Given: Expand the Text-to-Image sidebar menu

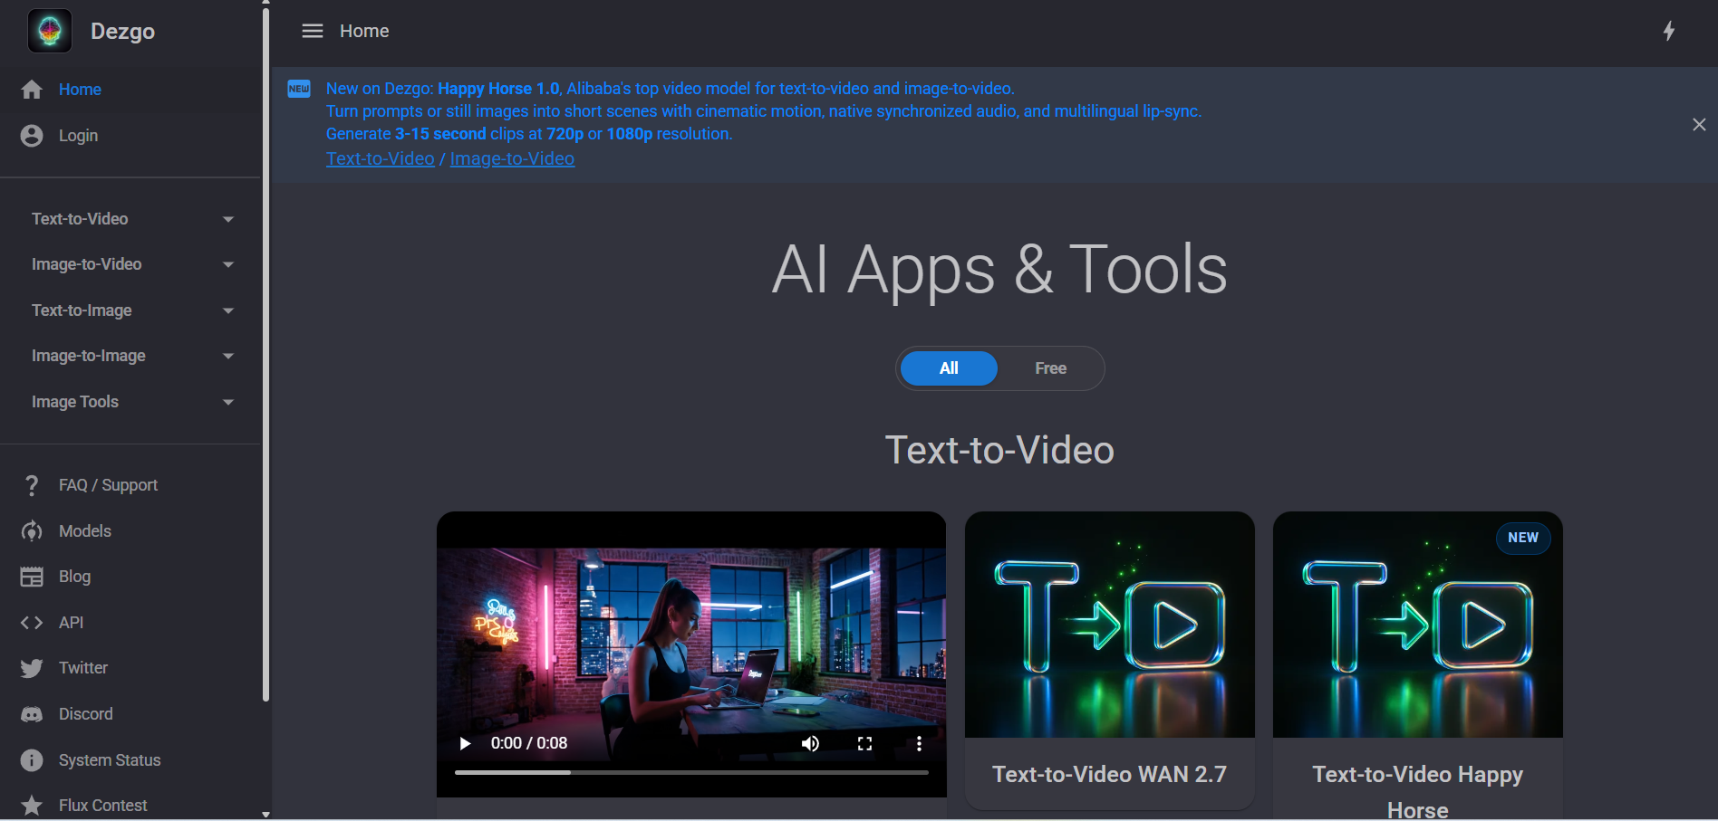Looking at the screenshot, I should pos(132,310).
